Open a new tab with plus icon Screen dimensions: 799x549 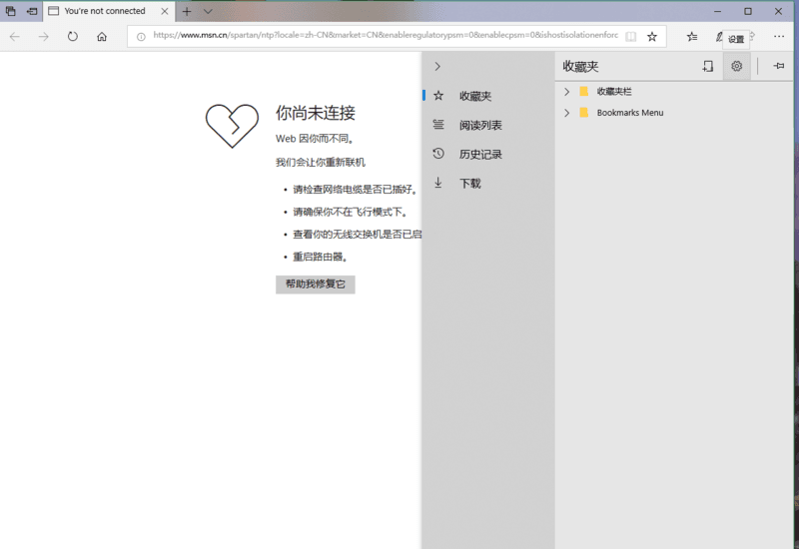coord(187,11)
